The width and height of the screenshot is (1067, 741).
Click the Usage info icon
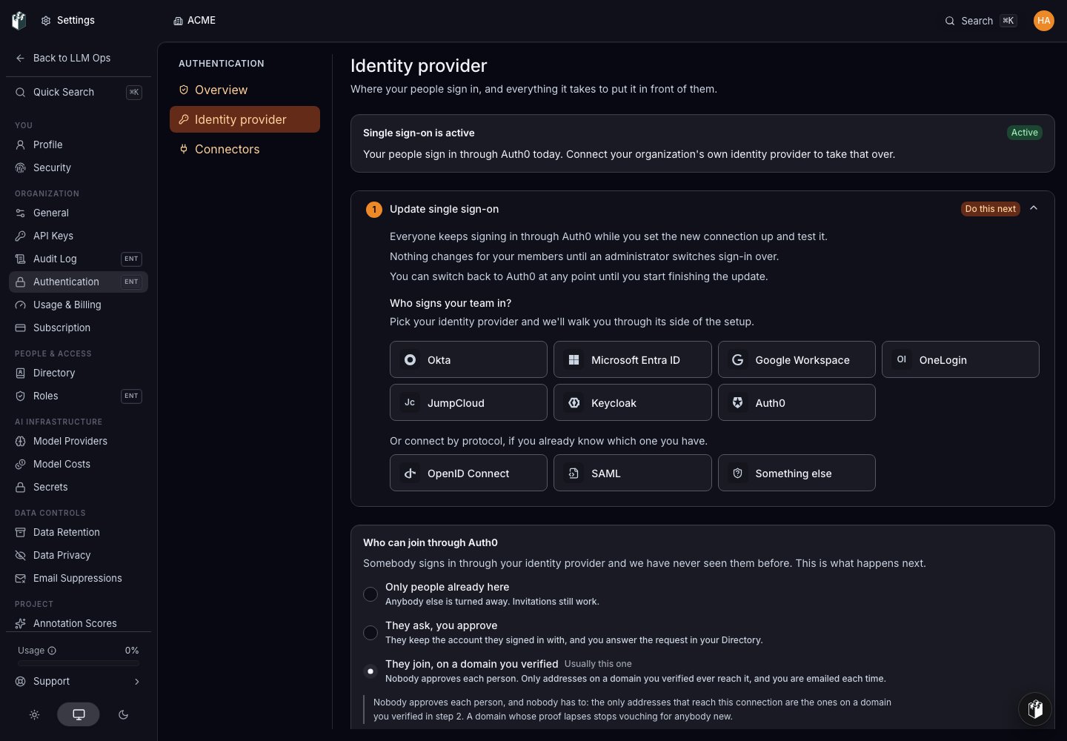[52, 651]
